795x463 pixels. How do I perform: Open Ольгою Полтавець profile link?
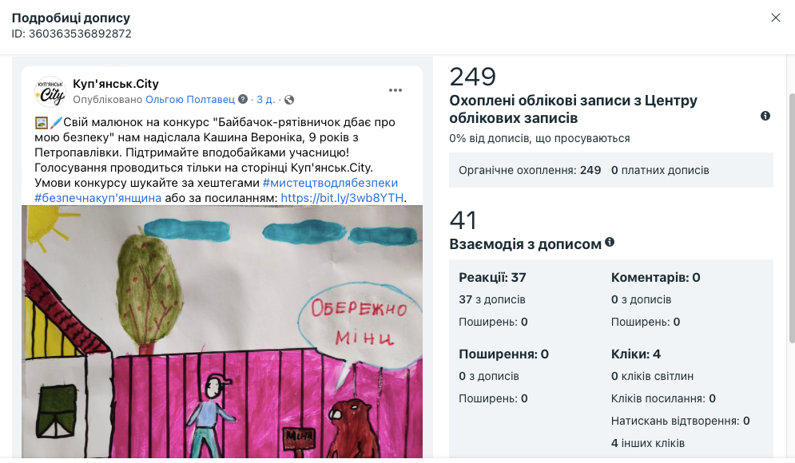pos(190,99)
